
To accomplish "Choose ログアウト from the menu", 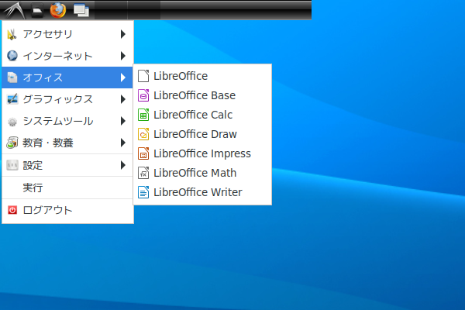I will (x=67, y=210).
